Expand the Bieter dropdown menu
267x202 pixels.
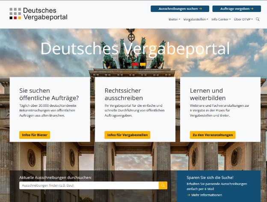pos(174,19)
